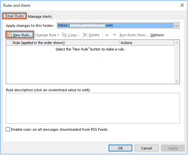This screenshot has width=188, height=155.
Task: Enable rules on RSS Feeds messages checkbox
Action: point(8,129)
